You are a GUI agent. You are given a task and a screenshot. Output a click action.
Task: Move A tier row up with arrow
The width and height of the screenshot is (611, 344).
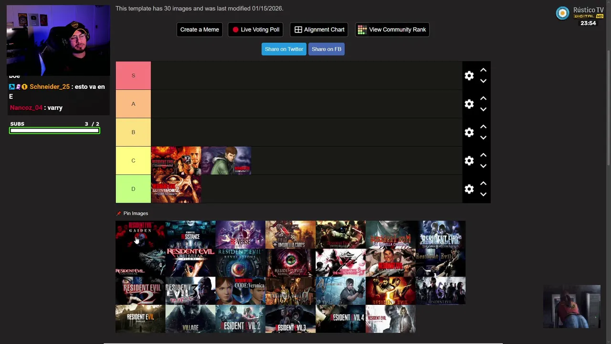coord(483,98)
